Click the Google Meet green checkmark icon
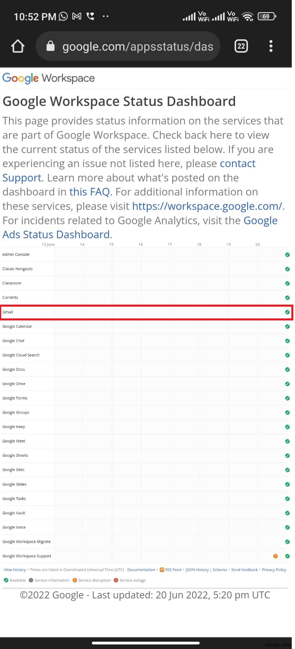Image resolution: width=295 pixels, height=649 pixels. click(287, 441)
